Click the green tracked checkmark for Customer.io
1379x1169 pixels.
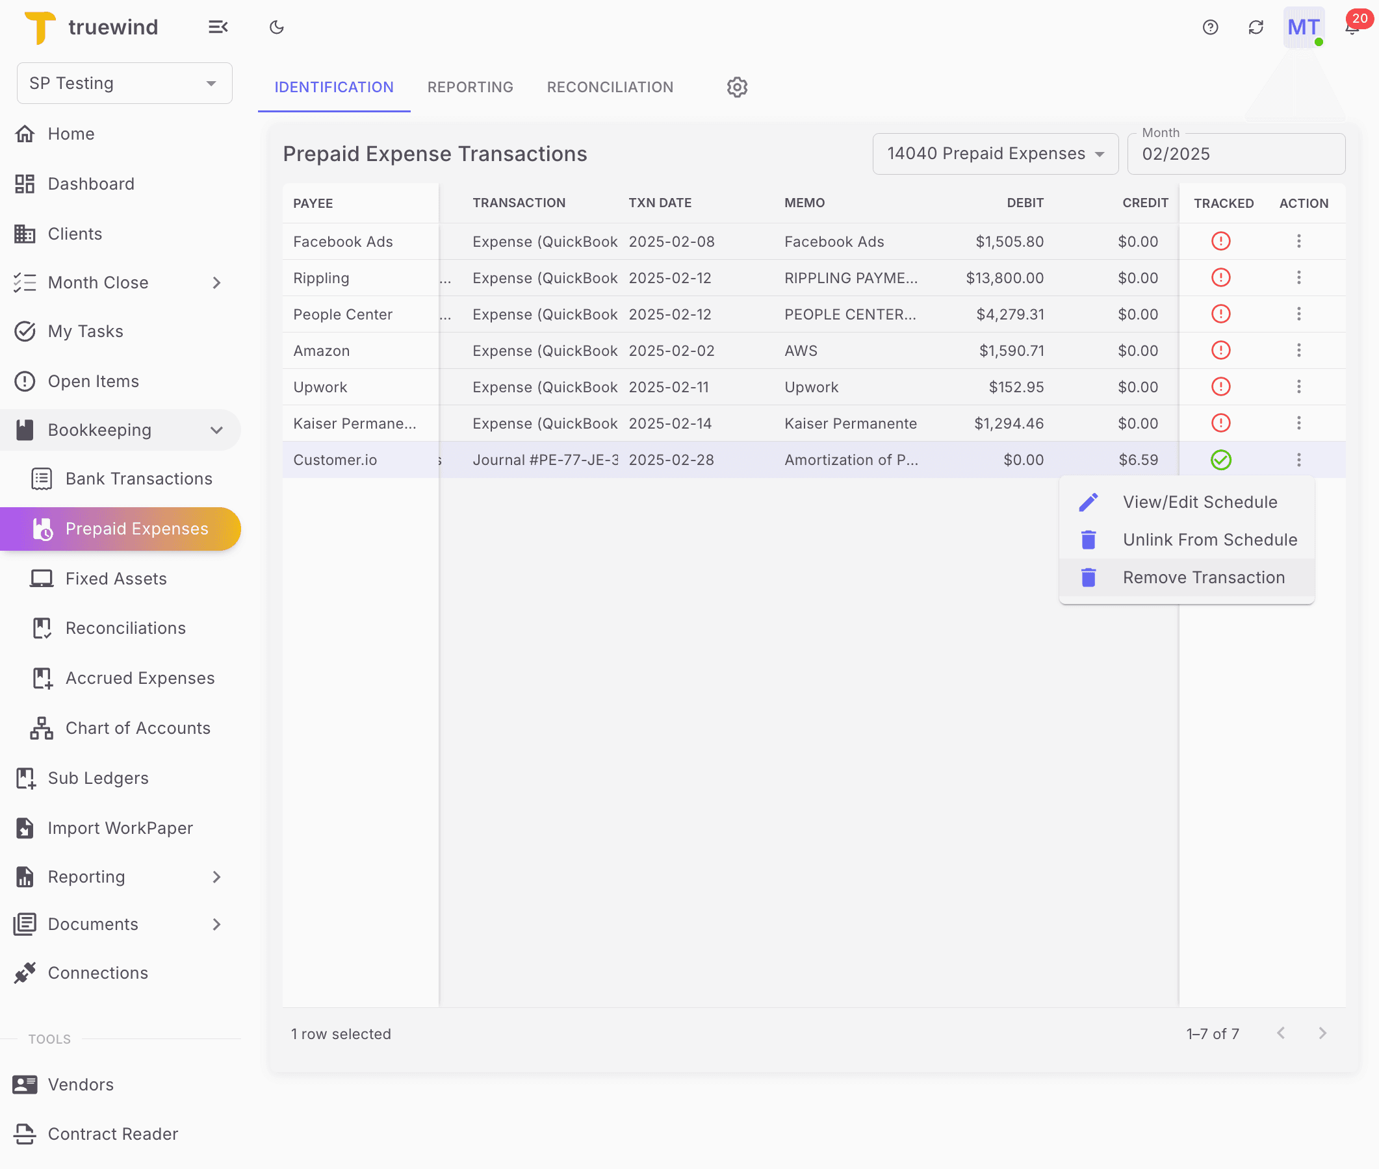(1221, 459)
